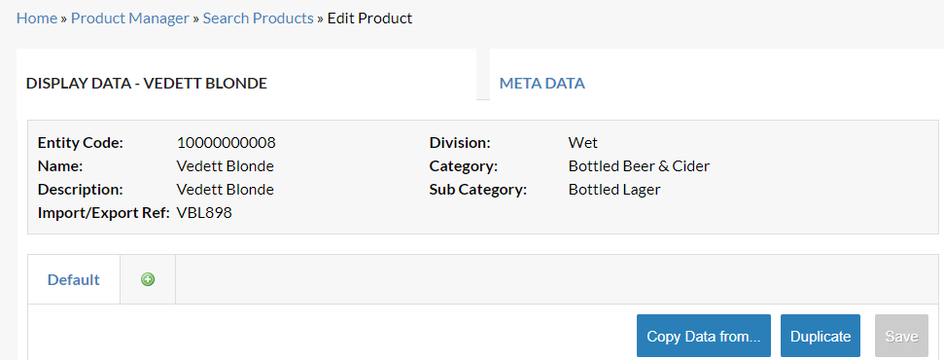
Task: Click the greyed-out Save button
Action: tap(901, 336)
